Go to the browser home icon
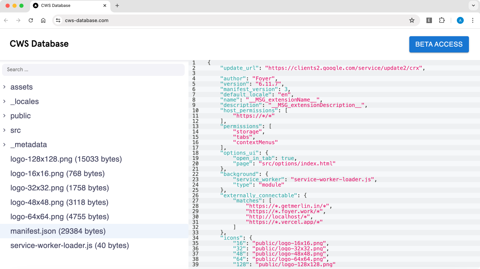This screenshot has width=480, height=269. (x=43, y=20)
